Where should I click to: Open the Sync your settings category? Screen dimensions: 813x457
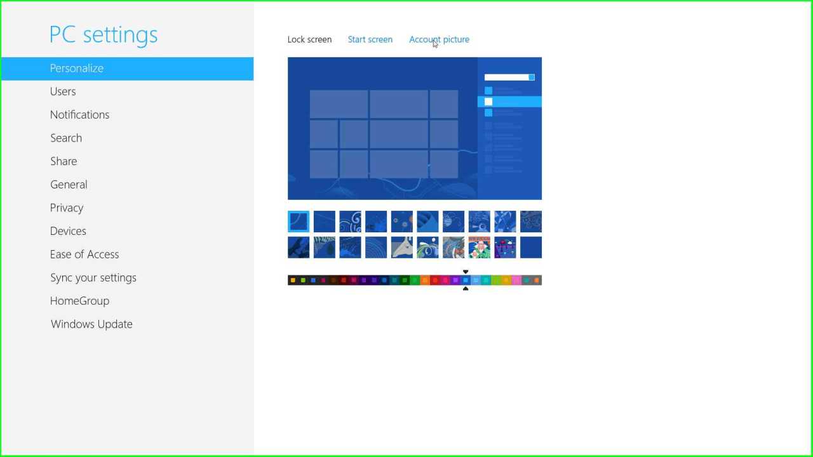click(93, 278)
